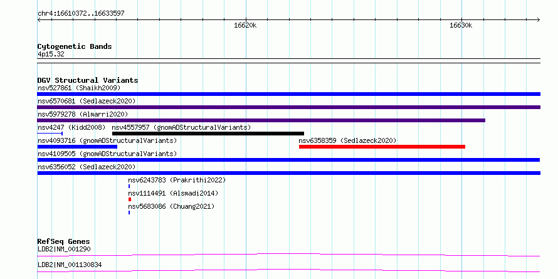Click the Cytogenetic Bands track title

point(75,46)
